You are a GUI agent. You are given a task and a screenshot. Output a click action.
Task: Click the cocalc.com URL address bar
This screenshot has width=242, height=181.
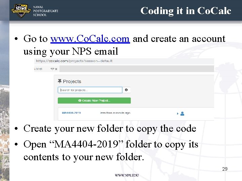click(124, 61)
